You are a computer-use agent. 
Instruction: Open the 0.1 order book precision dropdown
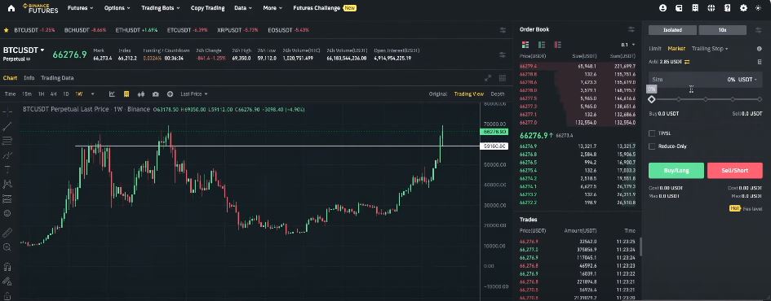pyautogui.click(x=628, y=45)
